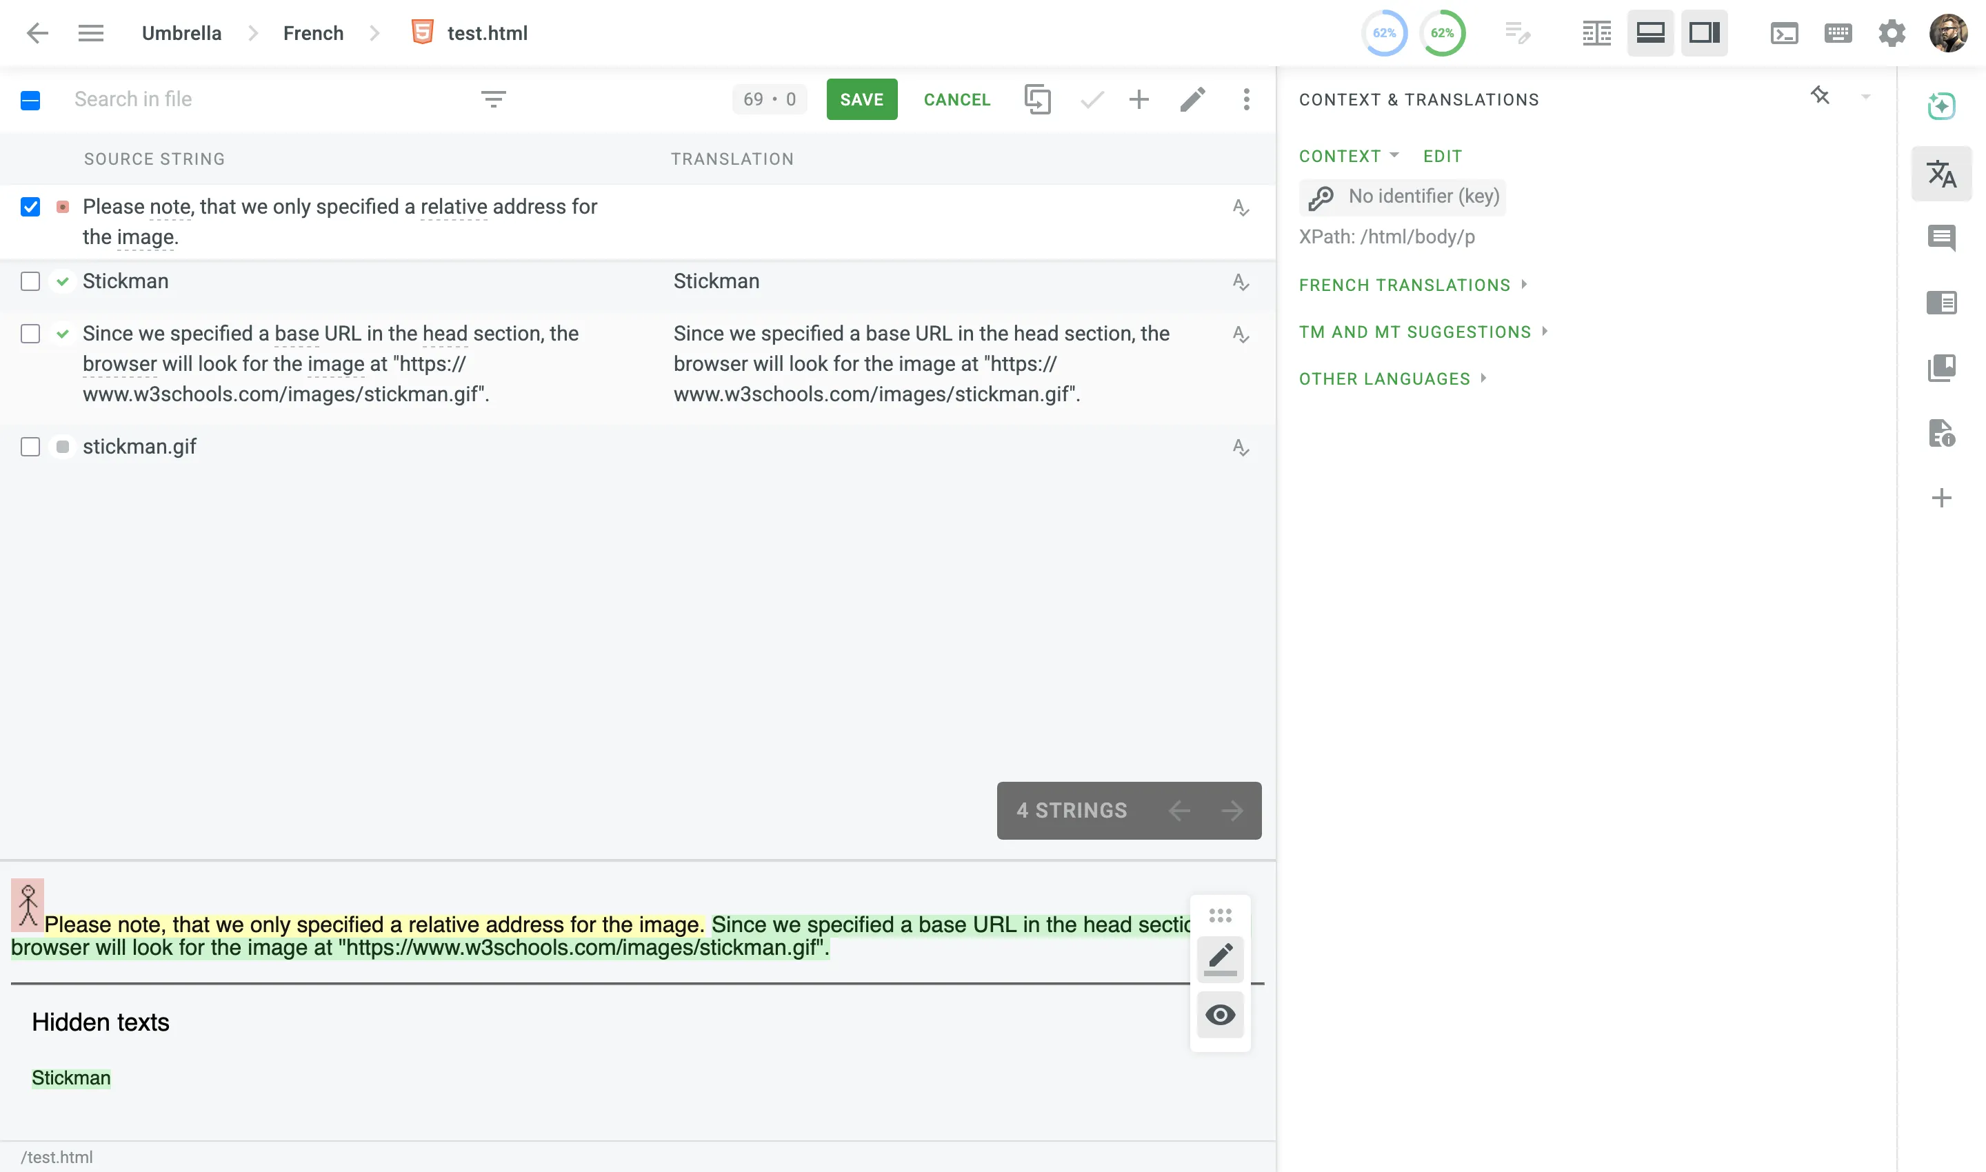Toggle the eye preview icon in floating toolbar
Image resolution: width=1986 pixels, height=1172 pixels.
[1219, 1016]
